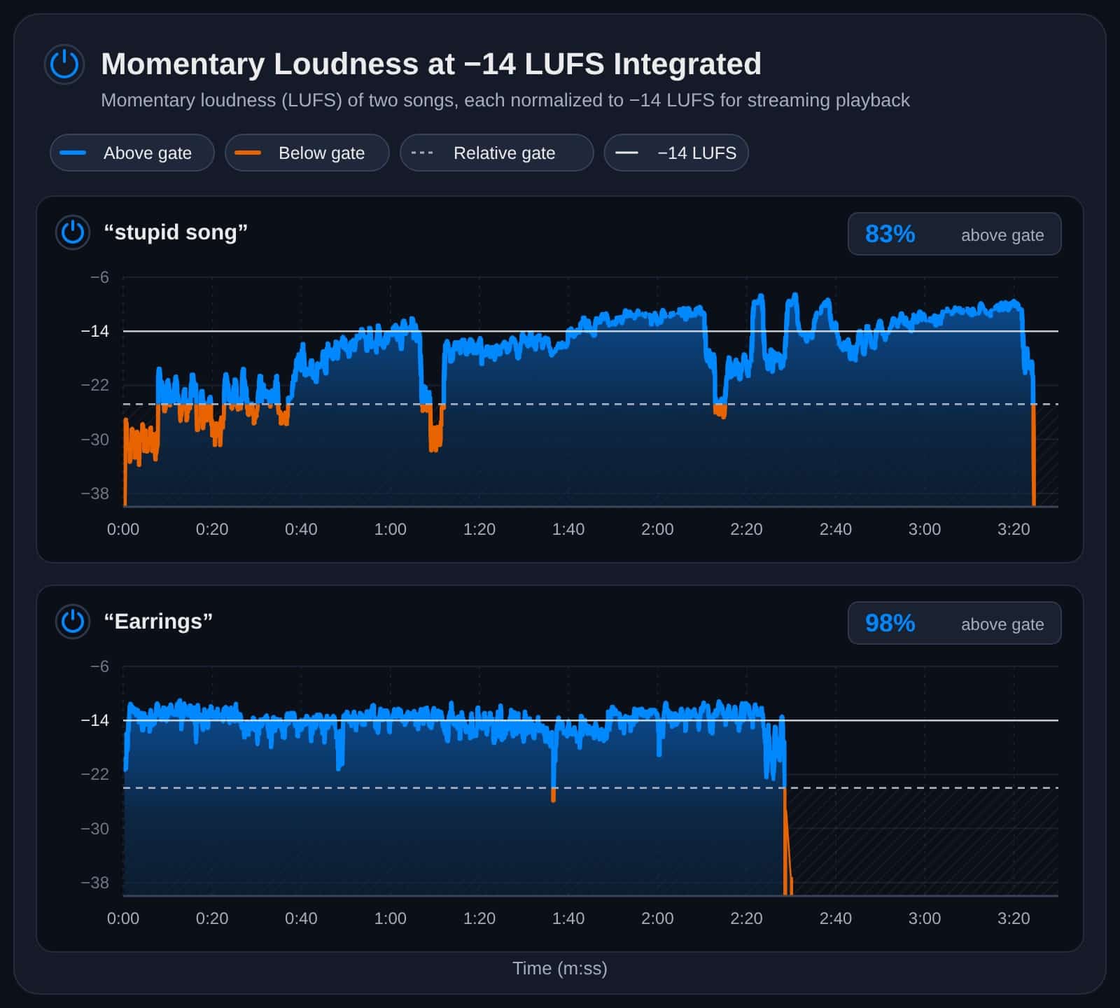1120x1008 pixels.
Task: Click the 98% above gate badge
Action: tap(954, 623)
